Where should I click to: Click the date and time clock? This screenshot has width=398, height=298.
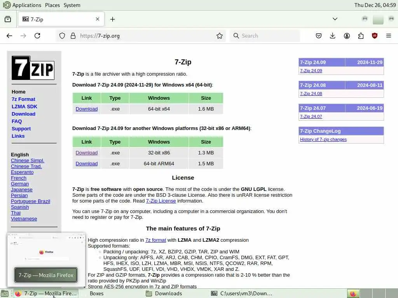click(375, 5)
